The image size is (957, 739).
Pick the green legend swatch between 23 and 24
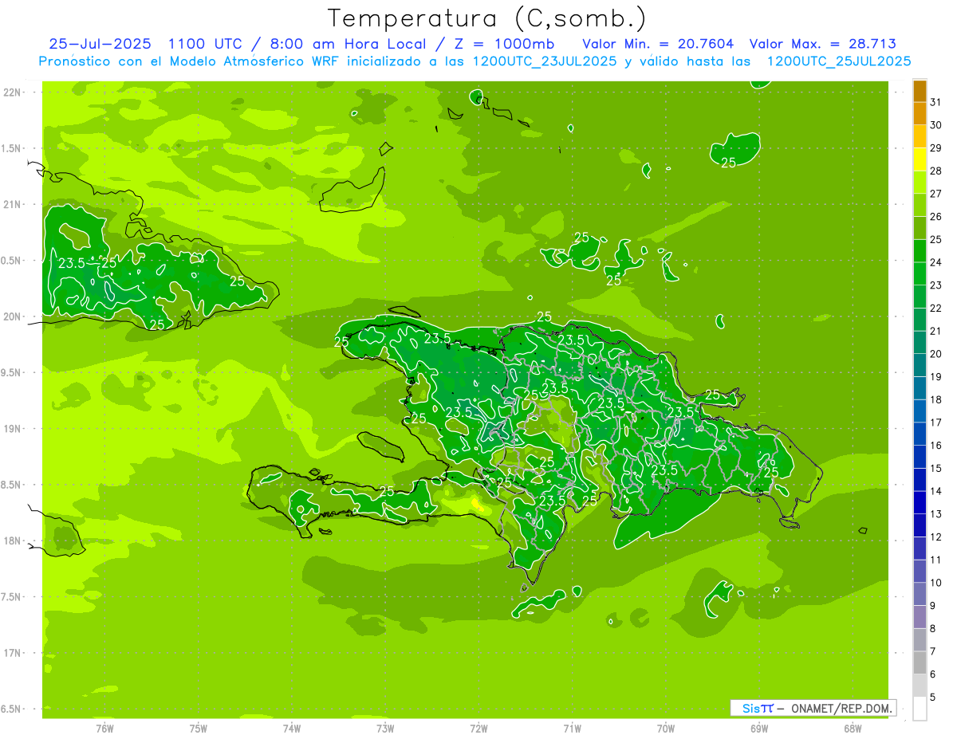(920, 273)
